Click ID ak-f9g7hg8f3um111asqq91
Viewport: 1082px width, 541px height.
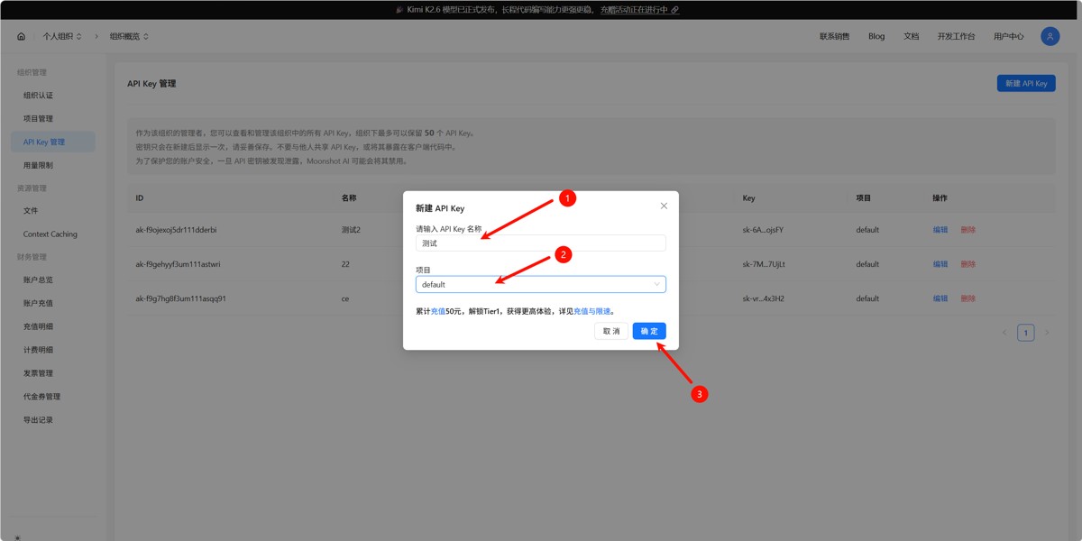pyautogui.click(x=180, y=298)
